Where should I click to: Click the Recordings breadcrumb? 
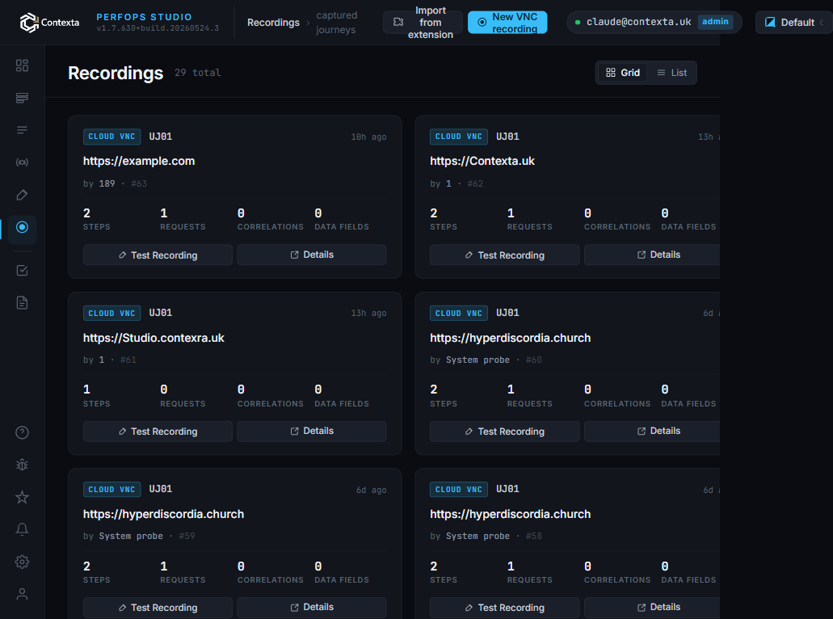pos(273,23)
